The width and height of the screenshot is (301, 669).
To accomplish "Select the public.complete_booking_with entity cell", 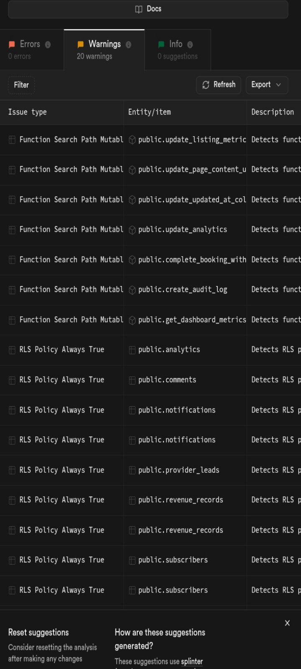I will (185, 260).
